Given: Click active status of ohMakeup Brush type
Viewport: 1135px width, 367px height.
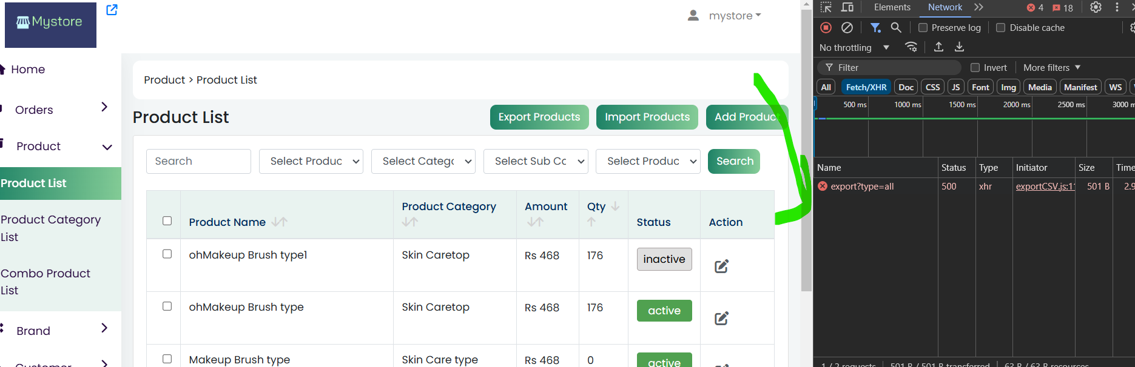Looking at the screenshot, I should (x=664, y=311).
